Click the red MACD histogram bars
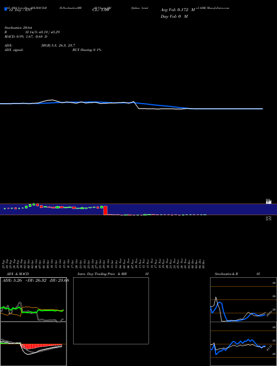The width and height of the screenshot is (277, 366). (41, 346)
